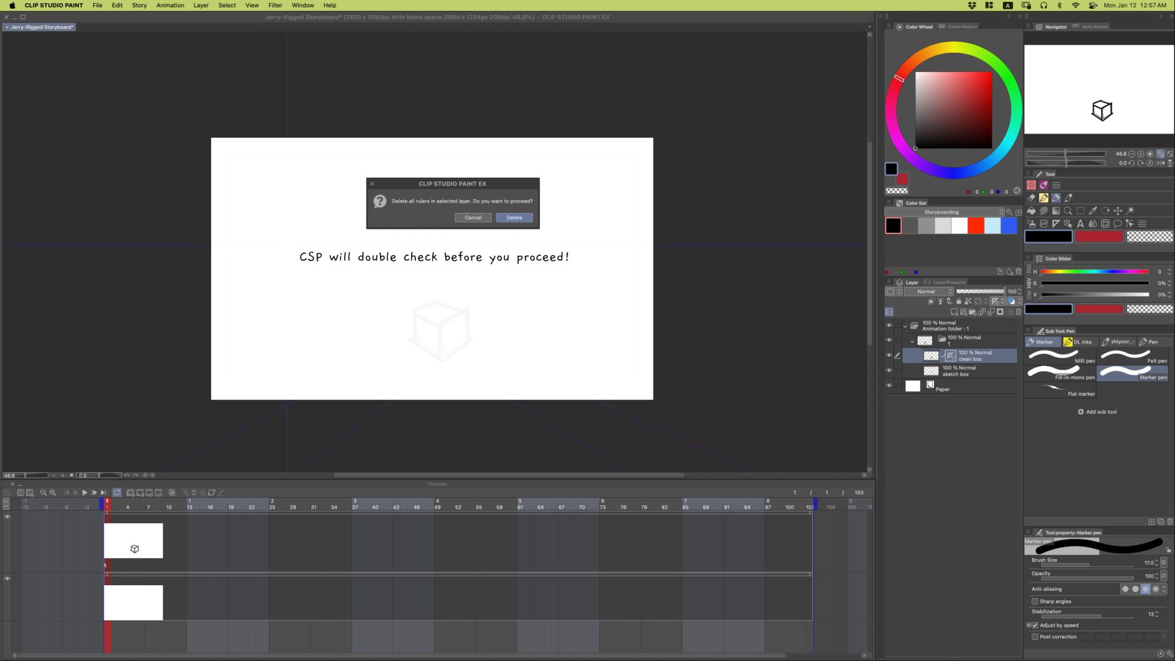Screen dimensions: 1175x661
Task: Collapse the Animation folder in Layer panel
Action: [x=905, y=326]
